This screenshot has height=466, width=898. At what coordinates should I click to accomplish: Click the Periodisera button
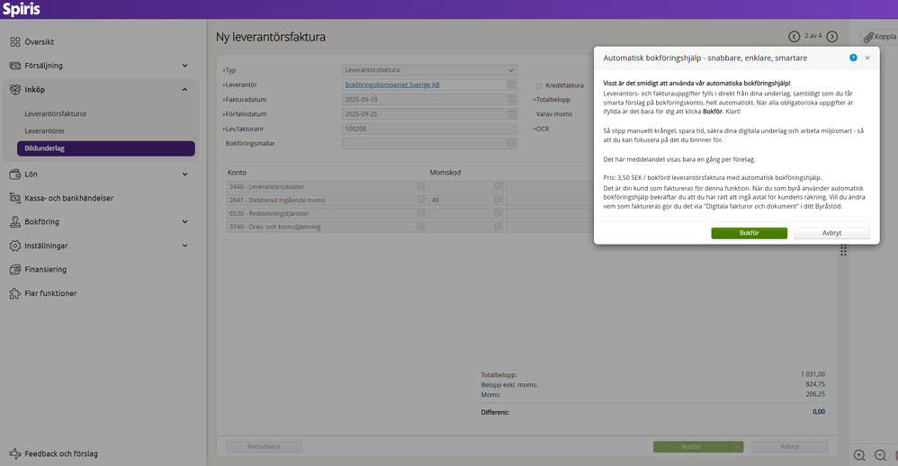[x=264, y=446]
